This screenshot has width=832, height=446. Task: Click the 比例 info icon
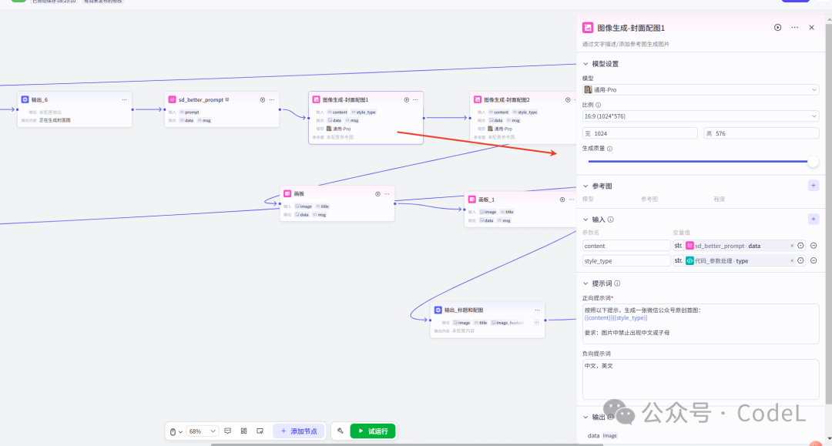[x=598, y=105]
